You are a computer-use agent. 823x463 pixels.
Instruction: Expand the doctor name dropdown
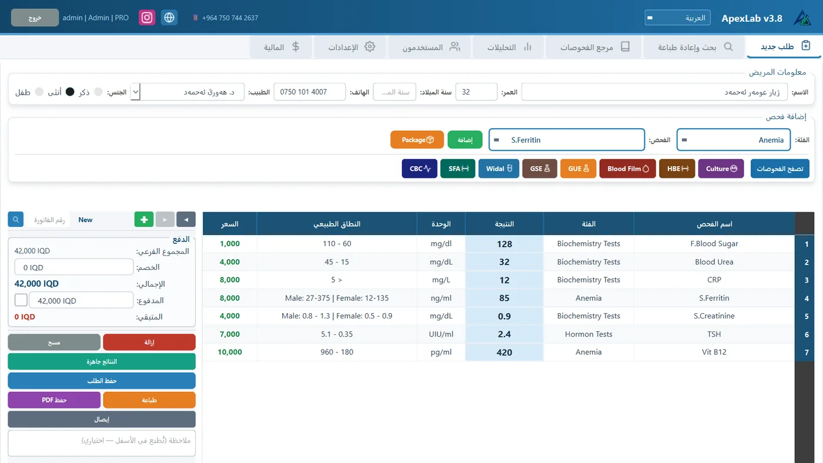click(x=136, y=92)
